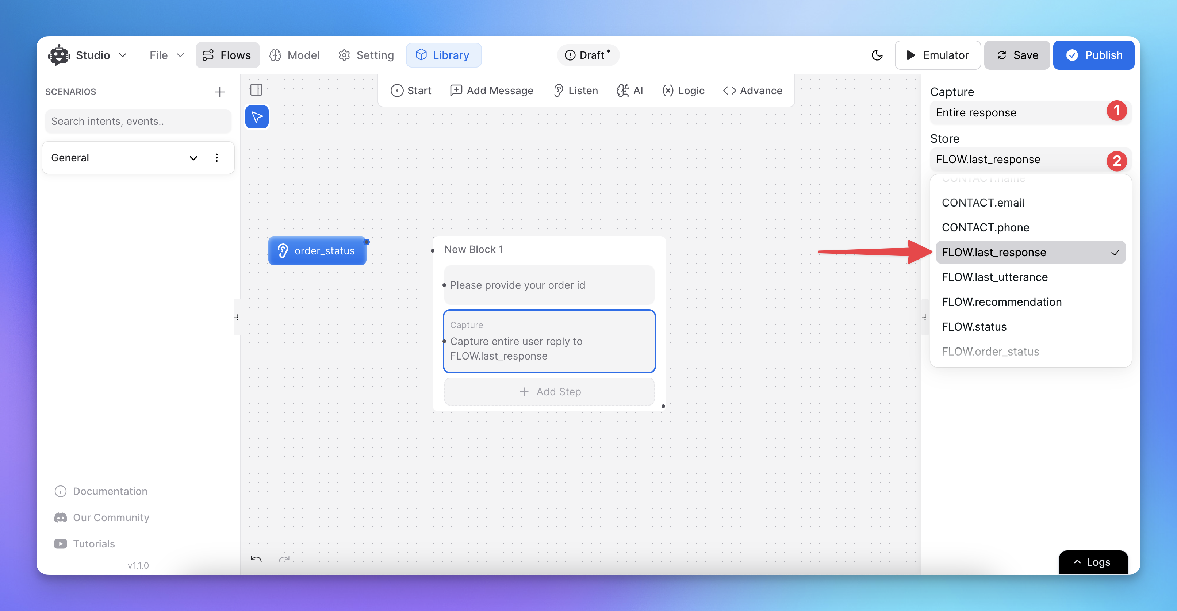Open the Documentation link
The width and height of the screenshot is (1177, 611).
tap(101, 491)
